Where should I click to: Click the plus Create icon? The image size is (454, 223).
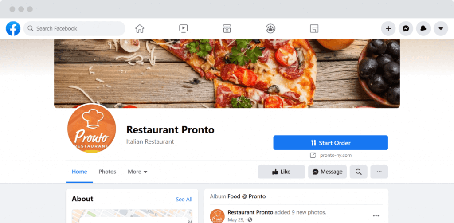(388, 29)
